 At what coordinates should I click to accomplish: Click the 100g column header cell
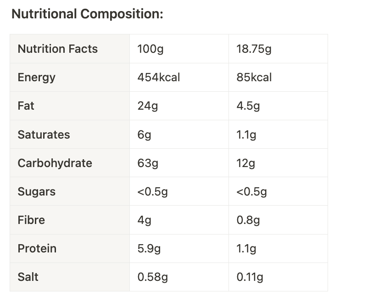click(x=179, y=49)
